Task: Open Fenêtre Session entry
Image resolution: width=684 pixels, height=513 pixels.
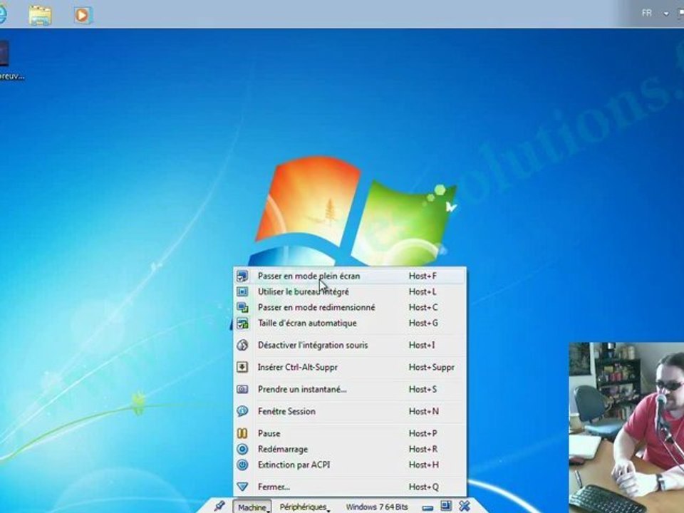Action: pyautogui.click(x=350, y=411)
